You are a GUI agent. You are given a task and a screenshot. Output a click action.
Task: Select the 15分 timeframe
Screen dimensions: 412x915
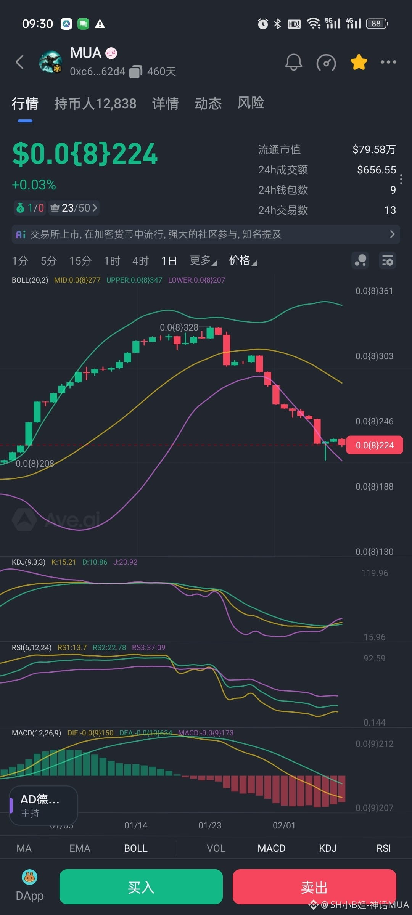(x=80, y=261)
